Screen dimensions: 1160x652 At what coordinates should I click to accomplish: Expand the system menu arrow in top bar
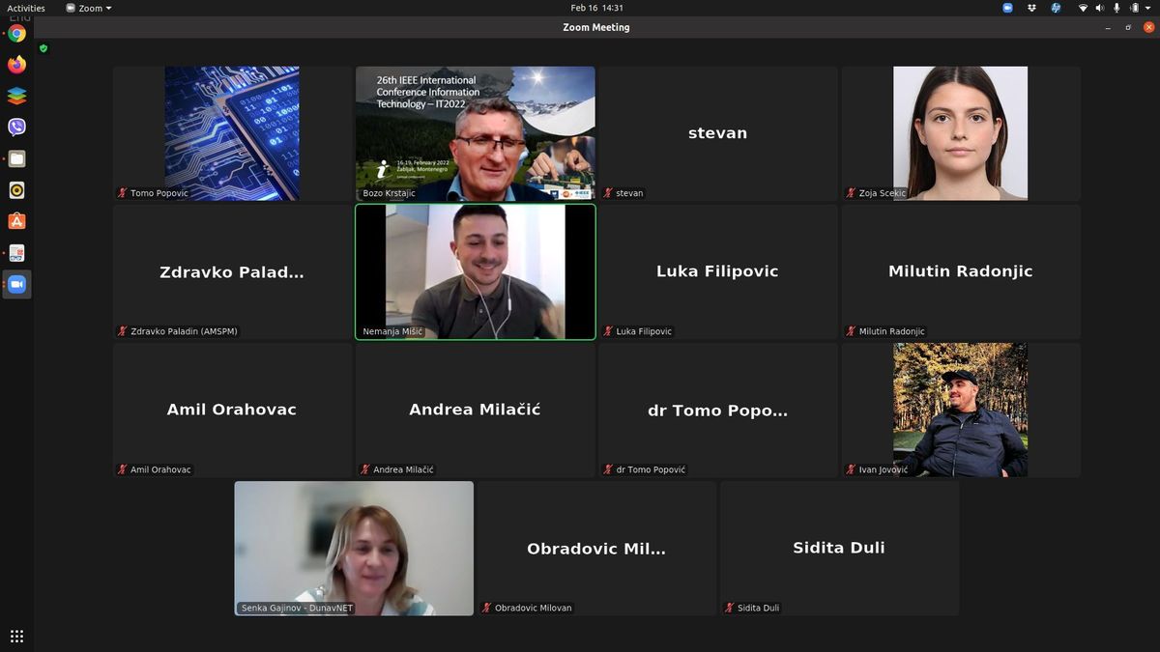tap(1147, 8)
